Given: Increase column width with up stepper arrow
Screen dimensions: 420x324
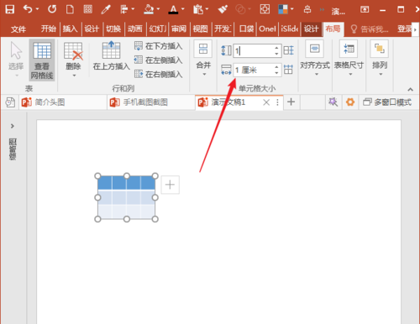Looking at the screenshot, I should click(x=276, y=67).
